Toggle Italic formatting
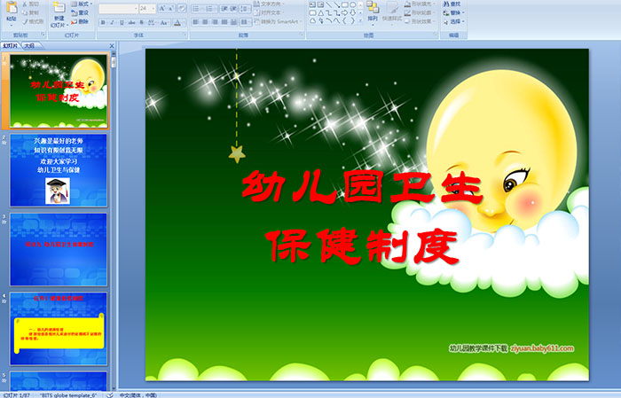621x398 pixels. 112,22
